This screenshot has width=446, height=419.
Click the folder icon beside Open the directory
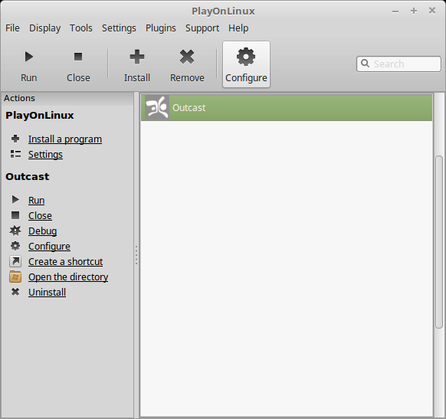[15, 277]
